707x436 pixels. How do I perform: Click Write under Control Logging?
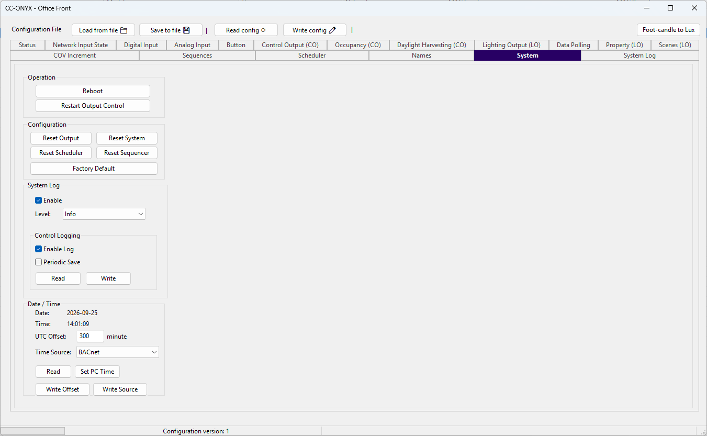point(108,278)
